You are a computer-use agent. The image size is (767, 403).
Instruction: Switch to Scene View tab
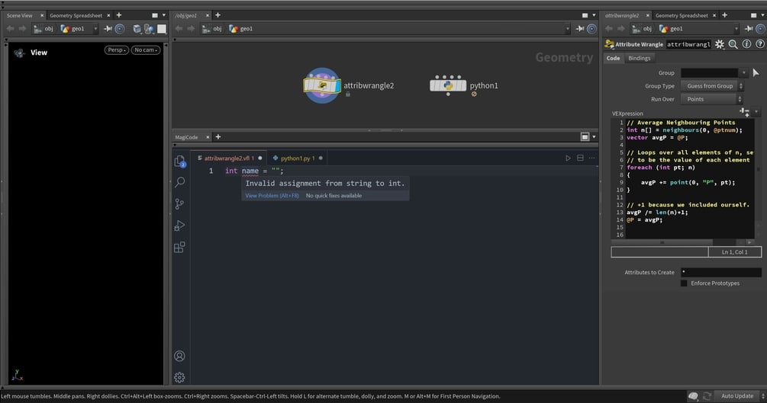click(x=20, y=16)
